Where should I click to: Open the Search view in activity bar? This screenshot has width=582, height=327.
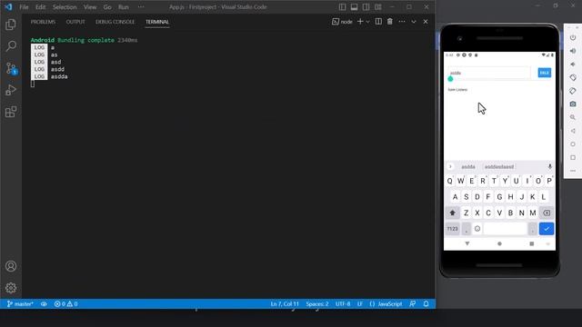point(11,46)
